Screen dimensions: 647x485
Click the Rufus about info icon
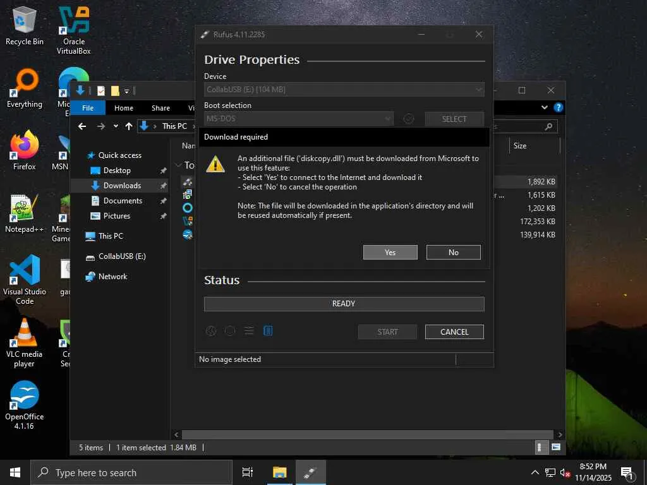tap(230, 331)
